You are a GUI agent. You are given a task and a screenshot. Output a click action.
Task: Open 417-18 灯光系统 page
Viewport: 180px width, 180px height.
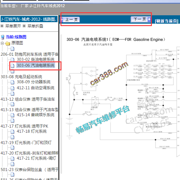coord(31,131)
